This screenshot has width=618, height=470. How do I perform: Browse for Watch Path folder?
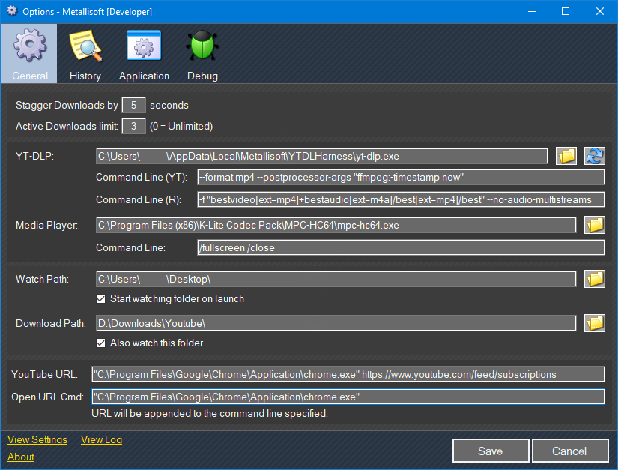(595, 279)
